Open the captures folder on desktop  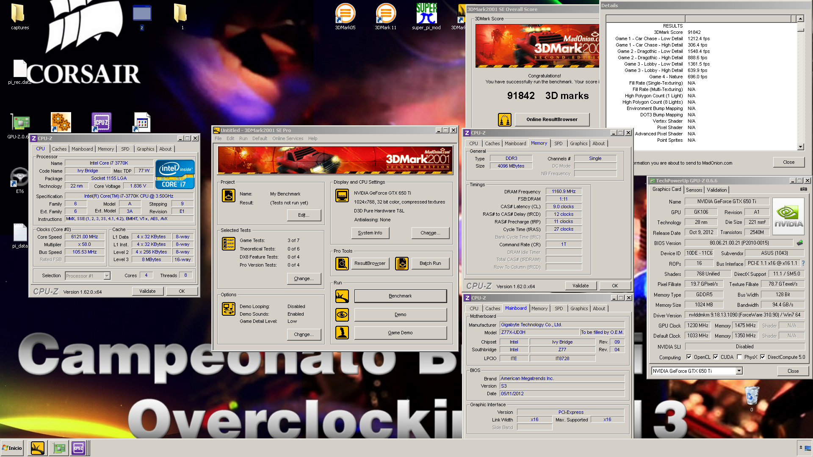click(19, 16)
